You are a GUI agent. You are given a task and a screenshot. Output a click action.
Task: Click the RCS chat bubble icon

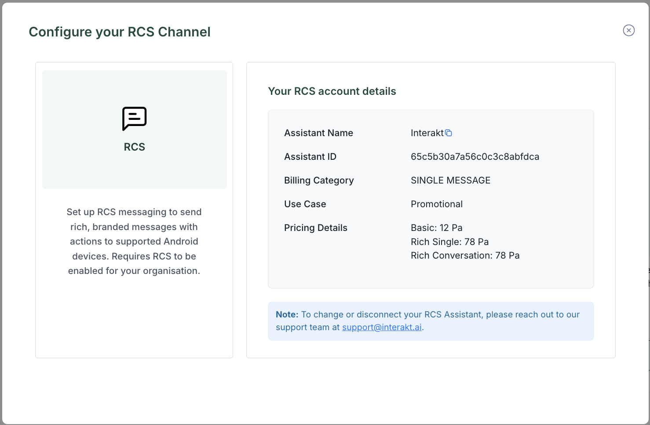(x=134, y=119)
